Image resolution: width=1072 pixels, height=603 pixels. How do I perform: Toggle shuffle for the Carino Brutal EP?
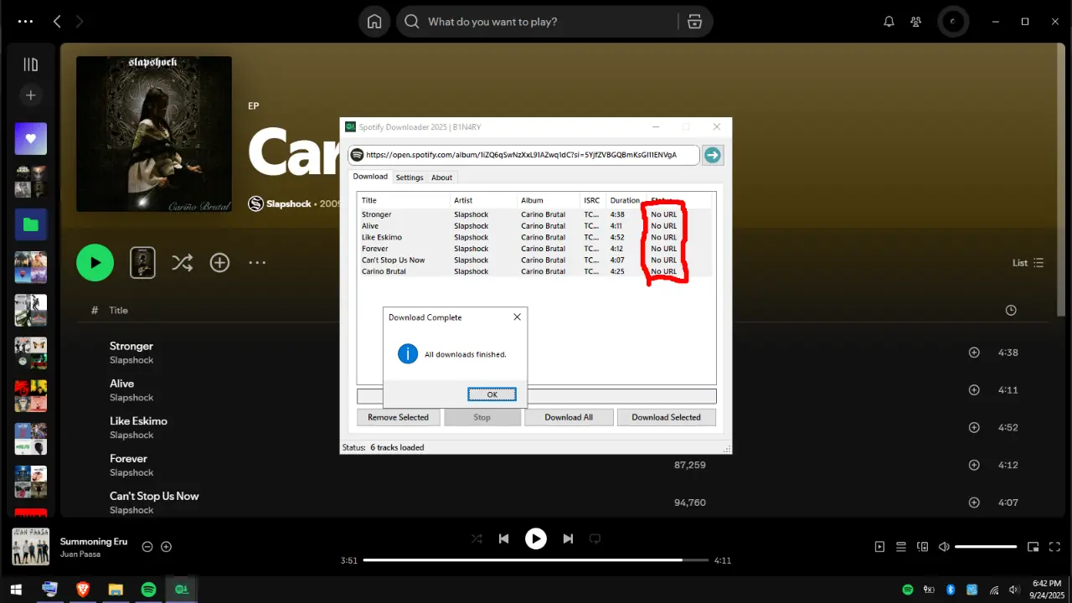(182, 263)
